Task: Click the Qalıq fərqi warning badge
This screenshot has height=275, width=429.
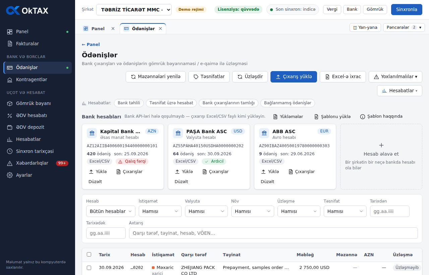Action: (x=132, y=161)
